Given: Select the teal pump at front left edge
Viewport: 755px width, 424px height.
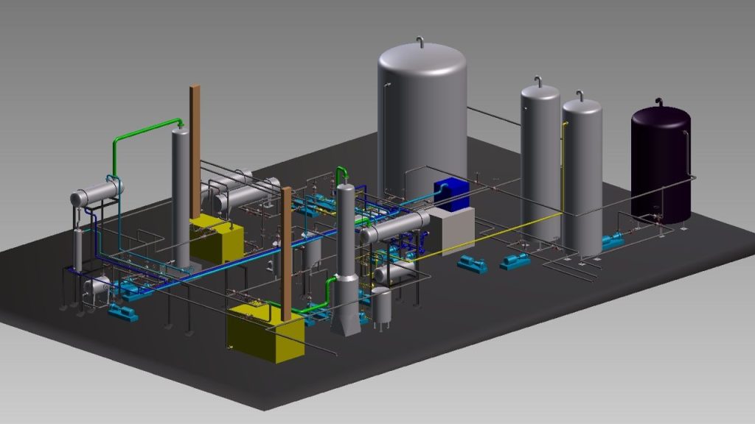Looking at the screenshot, I should click(122, 313).
